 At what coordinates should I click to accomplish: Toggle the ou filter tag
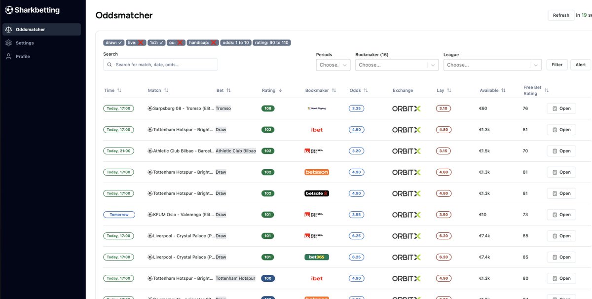pos(176,43)
